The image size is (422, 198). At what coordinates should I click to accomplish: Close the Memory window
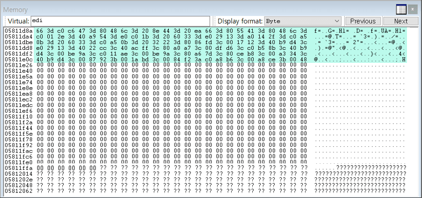click(412, 10)
